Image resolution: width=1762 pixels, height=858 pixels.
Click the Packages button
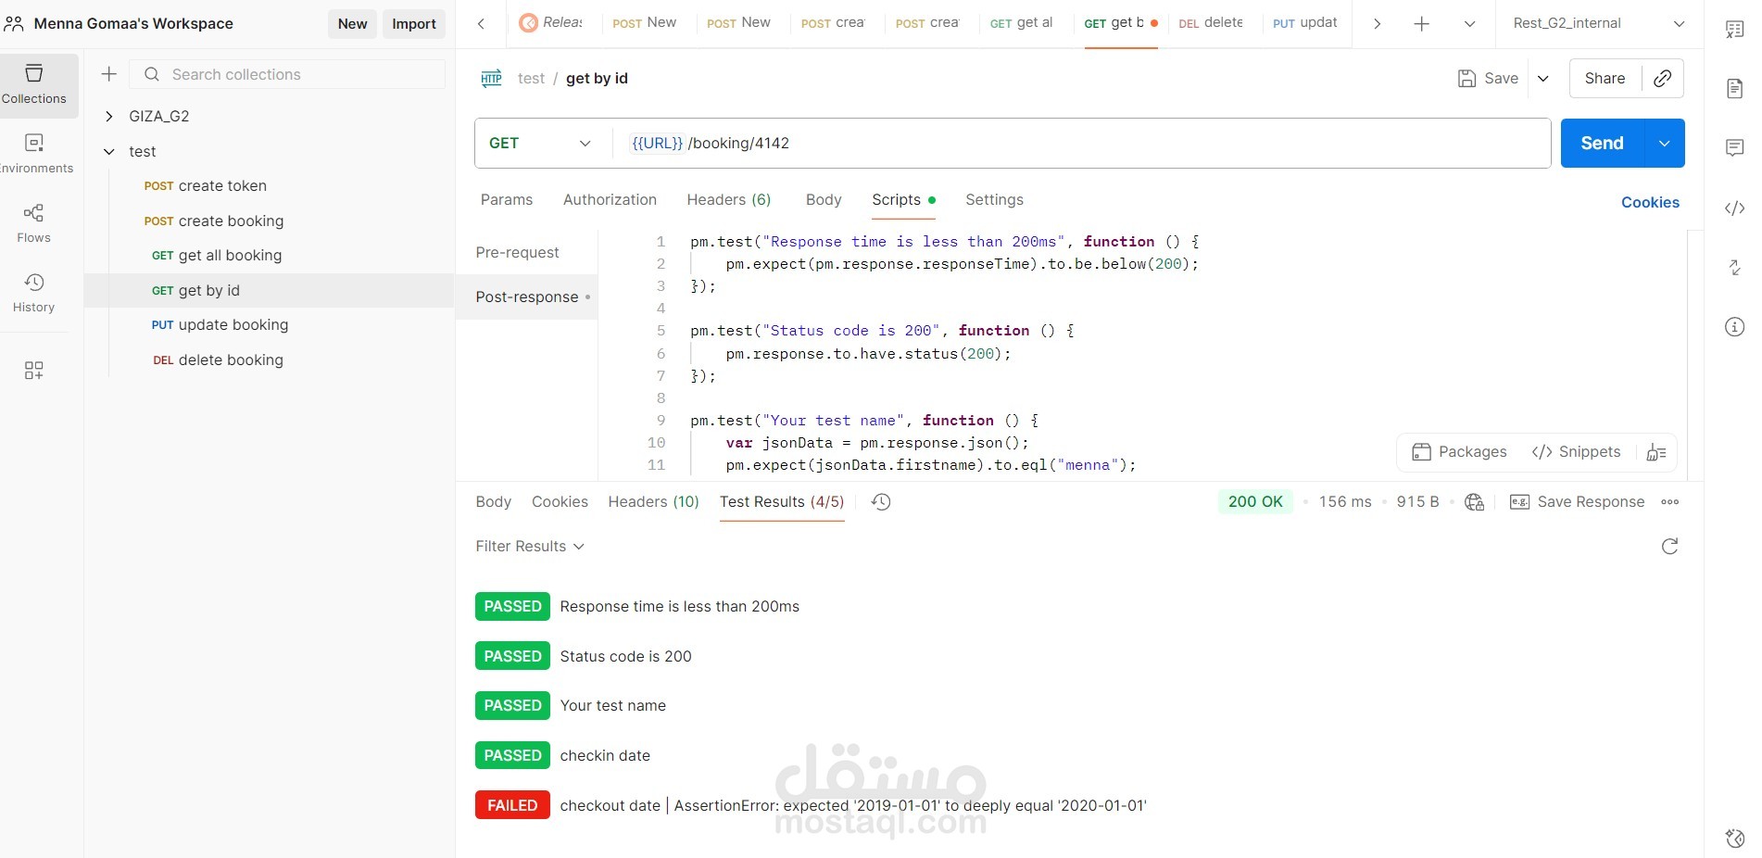coord(1459,452)
